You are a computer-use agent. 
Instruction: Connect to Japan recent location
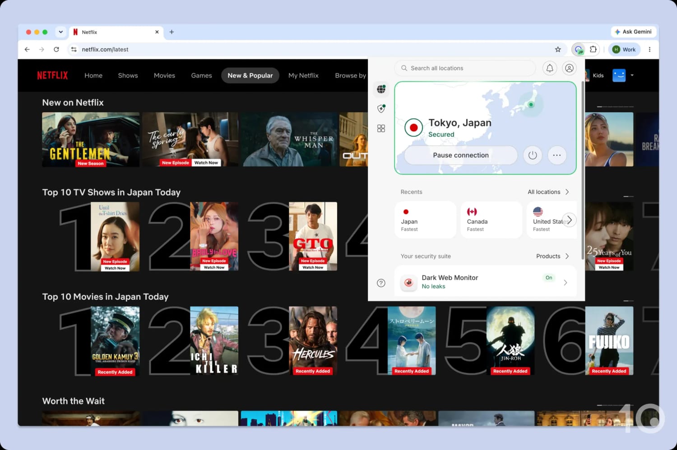coord(425,220)
